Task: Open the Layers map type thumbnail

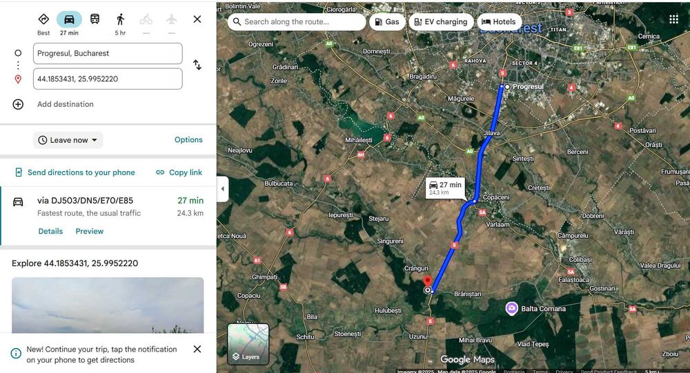Action: coord(248,344)
